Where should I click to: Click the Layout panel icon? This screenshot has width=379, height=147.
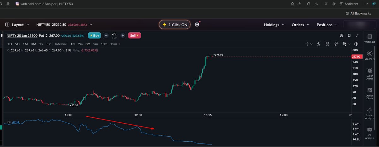(7, 25)
